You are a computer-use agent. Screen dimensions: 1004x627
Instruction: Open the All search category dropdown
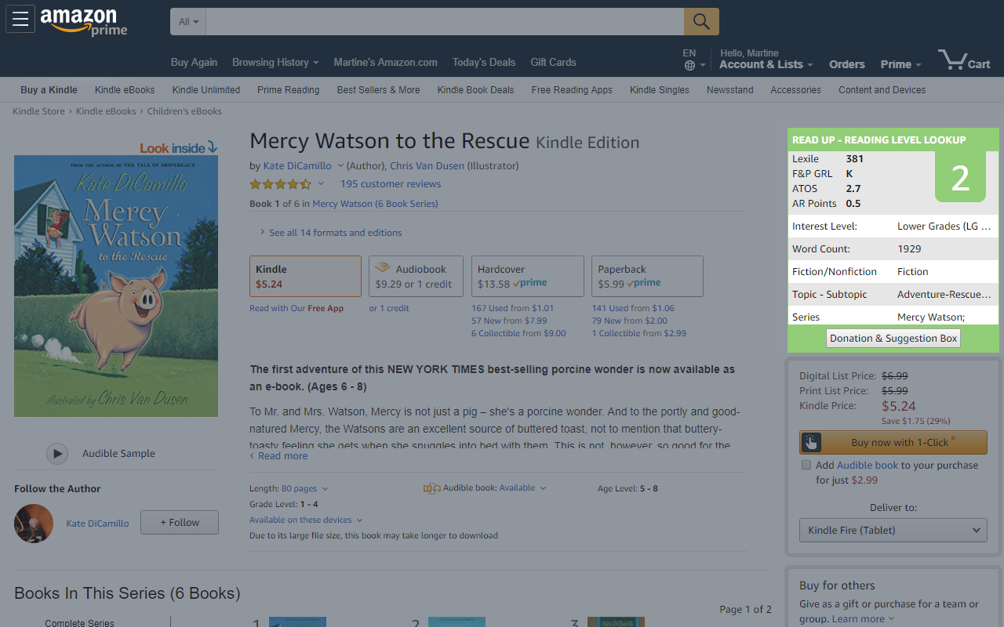point(188,22)
